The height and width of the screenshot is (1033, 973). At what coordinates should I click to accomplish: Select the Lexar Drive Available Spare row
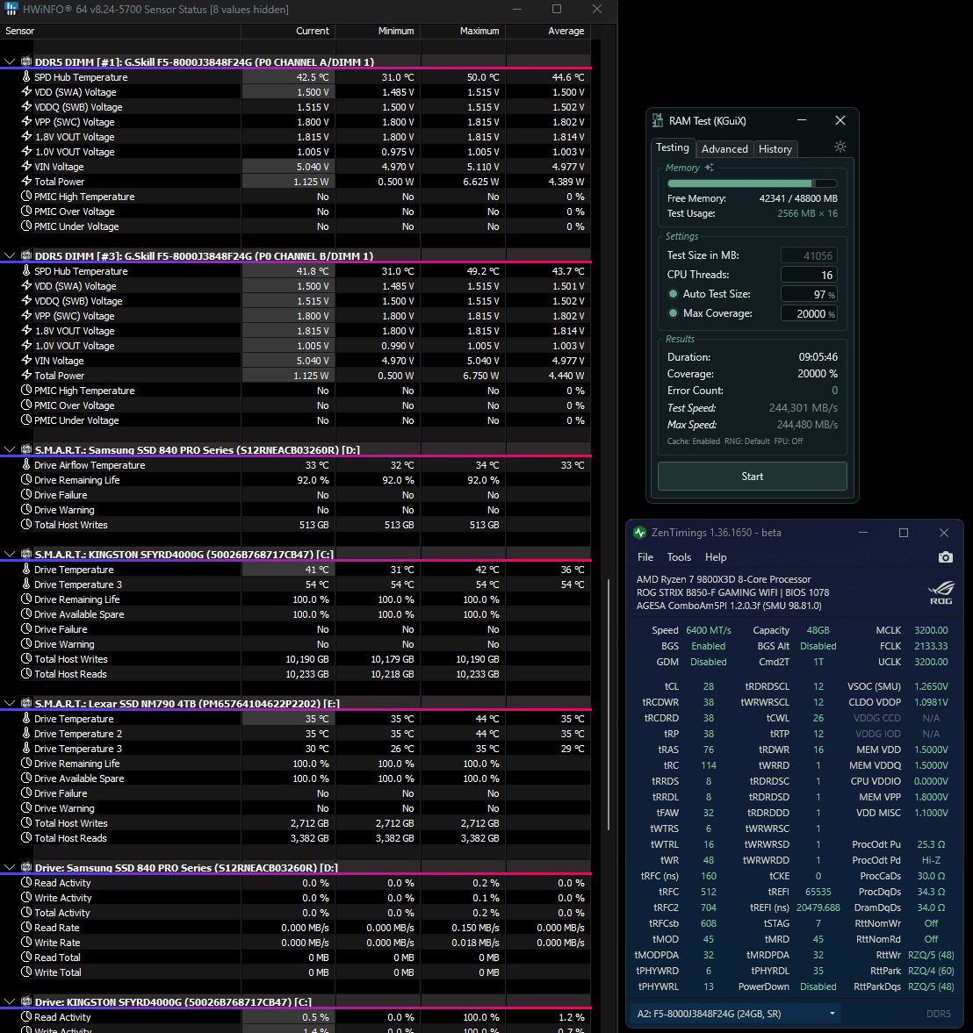tap(295, 778)
